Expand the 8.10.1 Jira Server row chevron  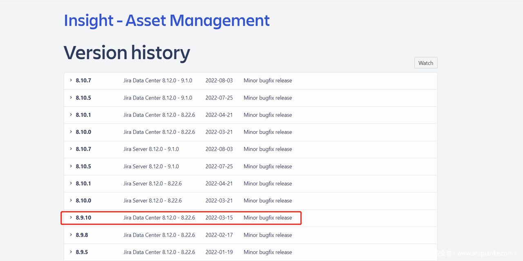pos(71,183)
